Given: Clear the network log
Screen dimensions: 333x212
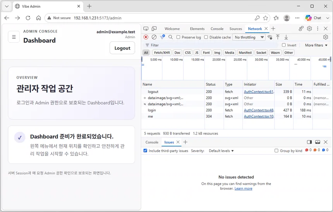Looking at the screenshot, I should (x=154, y=37).
